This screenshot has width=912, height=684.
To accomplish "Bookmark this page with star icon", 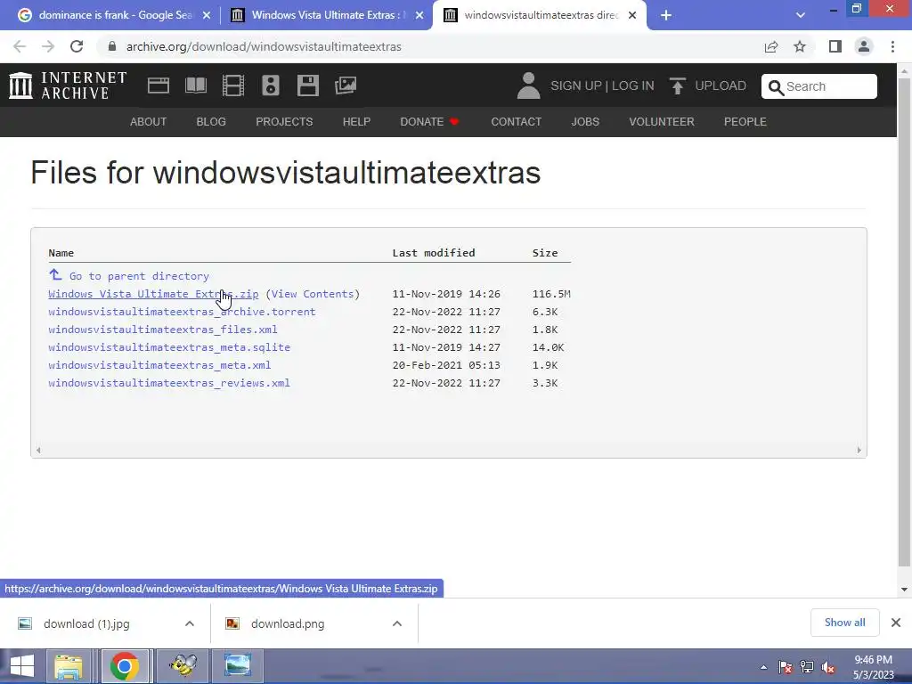I will [800, 46].
